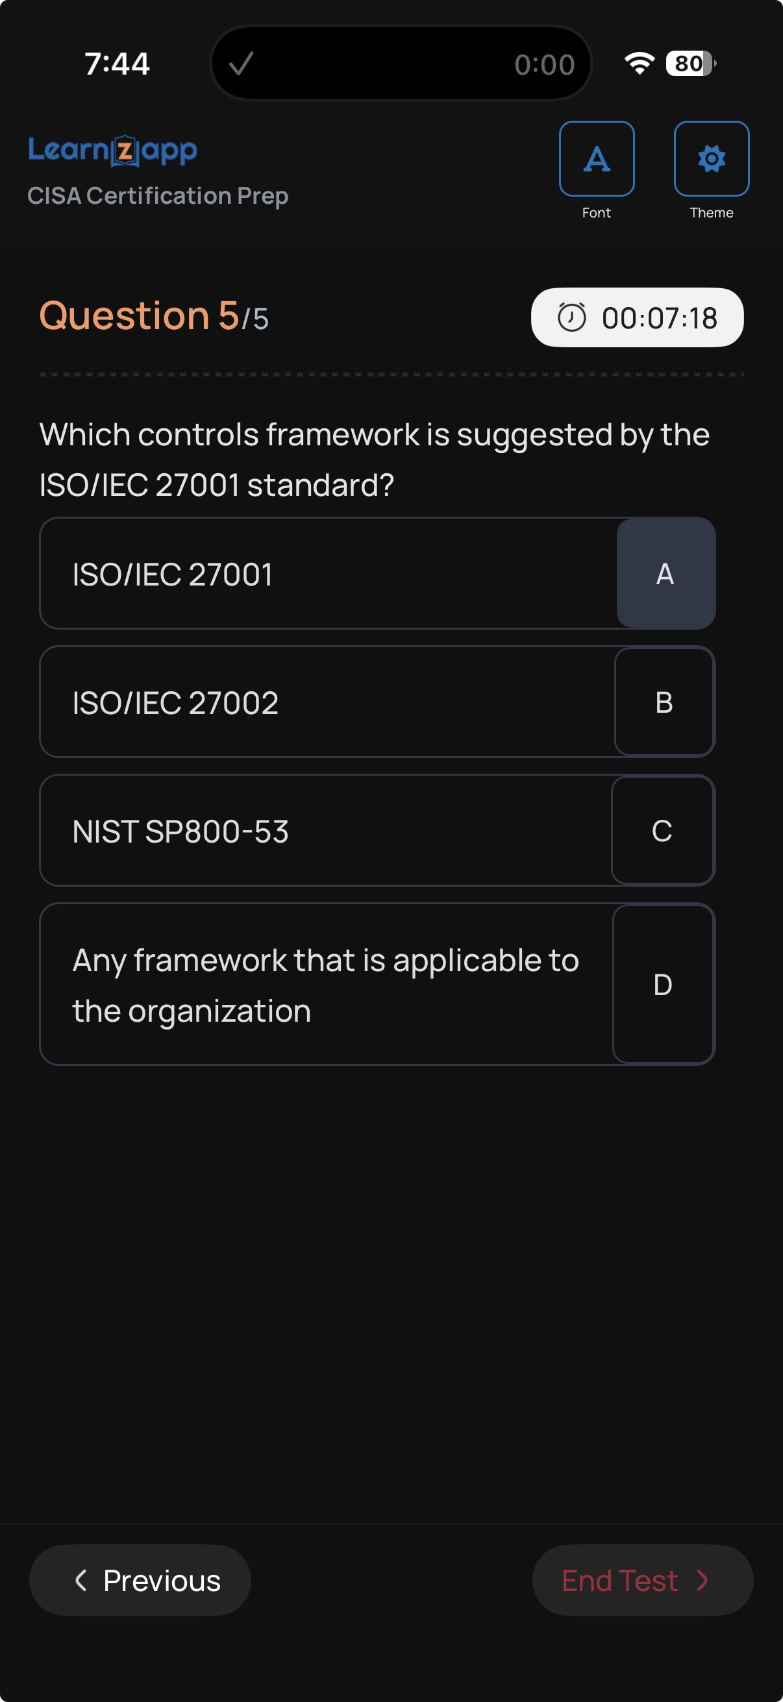Go back with the Previous button
The width and height of the screenshot is (783, 1702).
point(140,1580)
